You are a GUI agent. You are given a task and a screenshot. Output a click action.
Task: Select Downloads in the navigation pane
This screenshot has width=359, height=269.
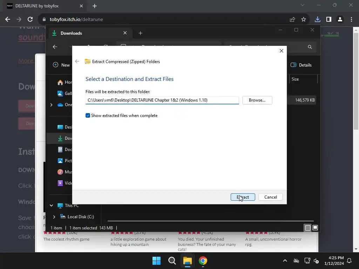pyautogui.click(x=65, y=138)
